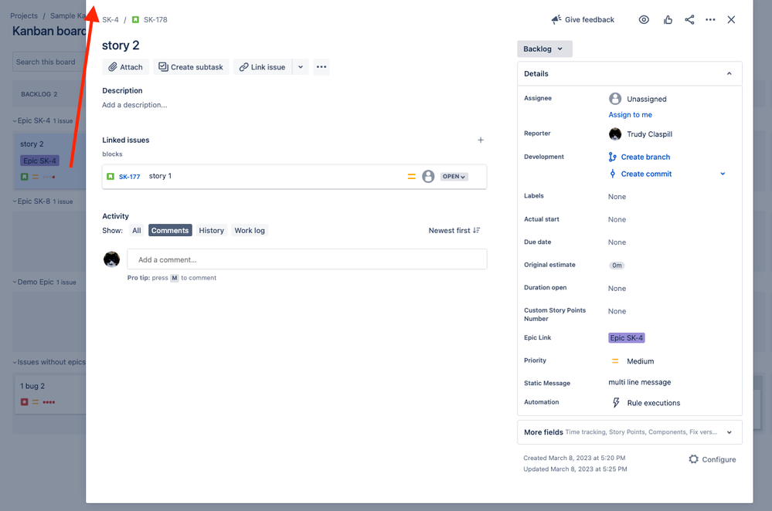Click the bug type icon on 1 bug 2 card
The image size is (772, 511).
pyautogui.click(x=24, y=402)
